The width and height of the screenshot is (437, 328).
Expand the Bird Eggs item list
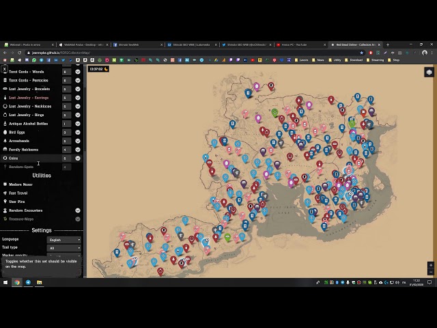pyautogui.click(x=78, y=133)
